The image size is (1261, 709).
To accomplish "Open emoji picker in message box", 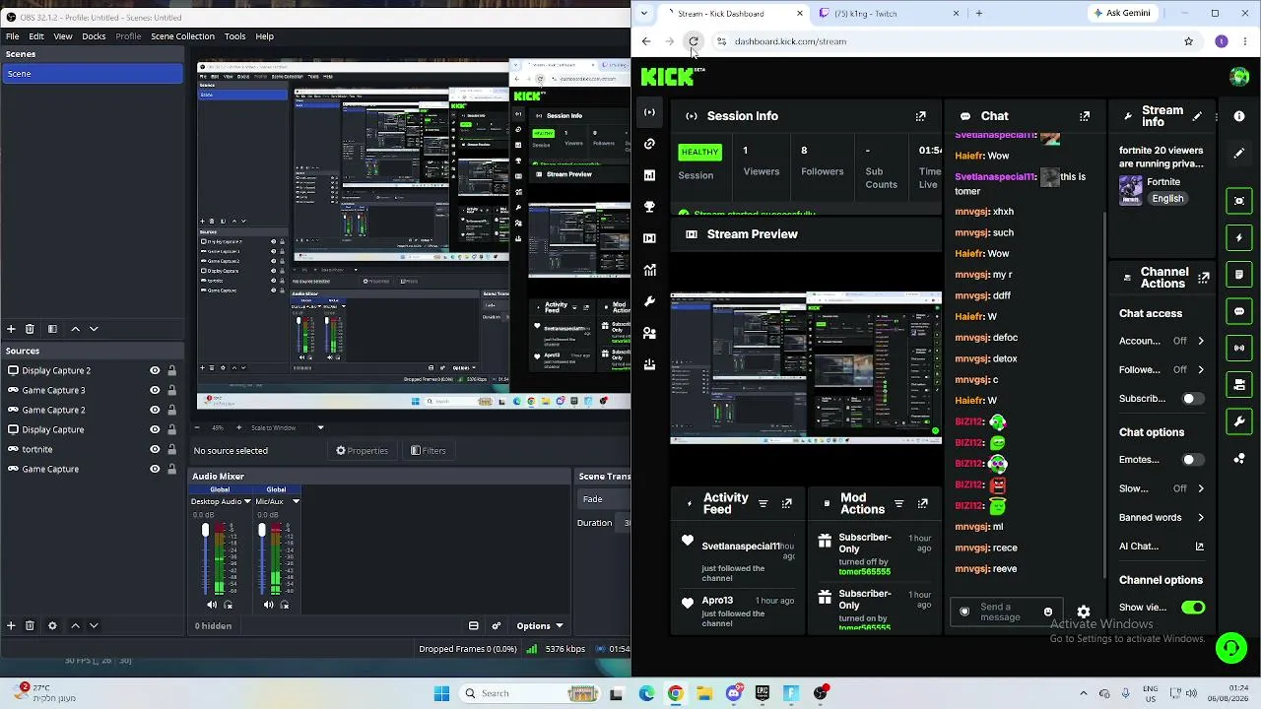I will tap(1048, 612).
